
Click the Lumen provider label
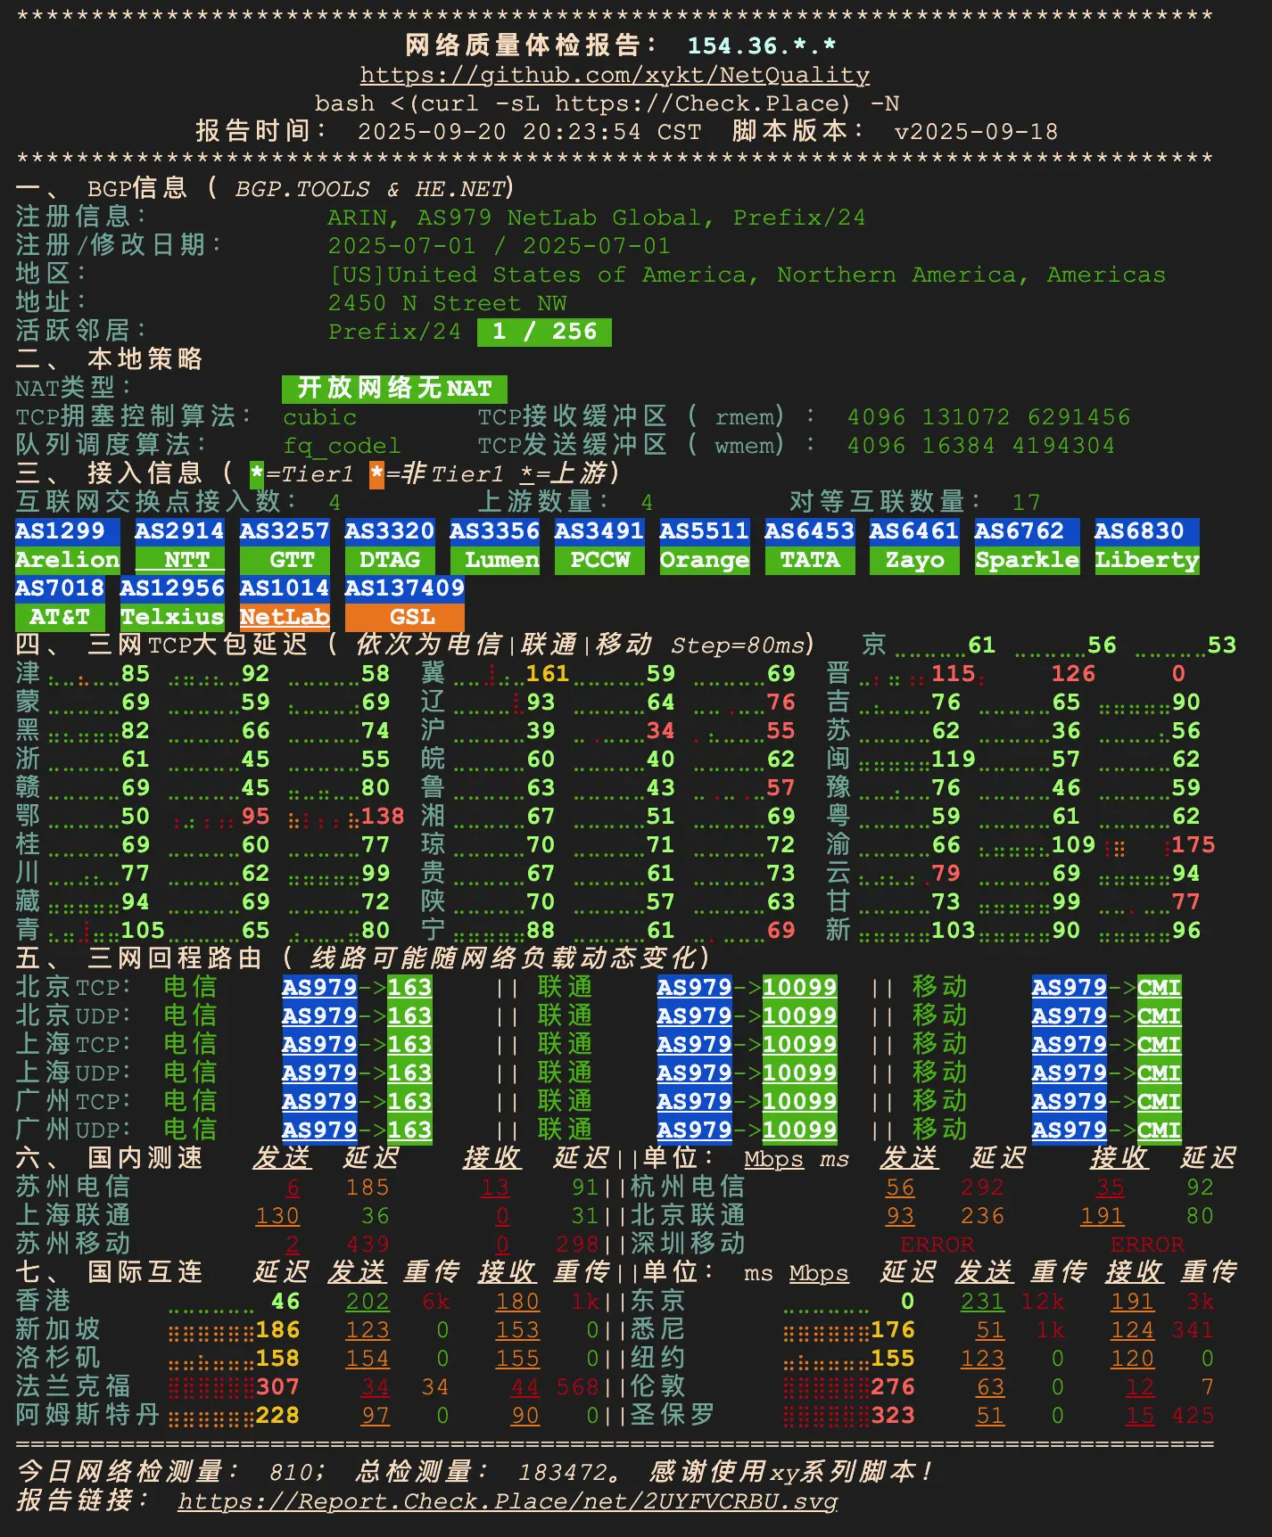(x=494, y=560)
